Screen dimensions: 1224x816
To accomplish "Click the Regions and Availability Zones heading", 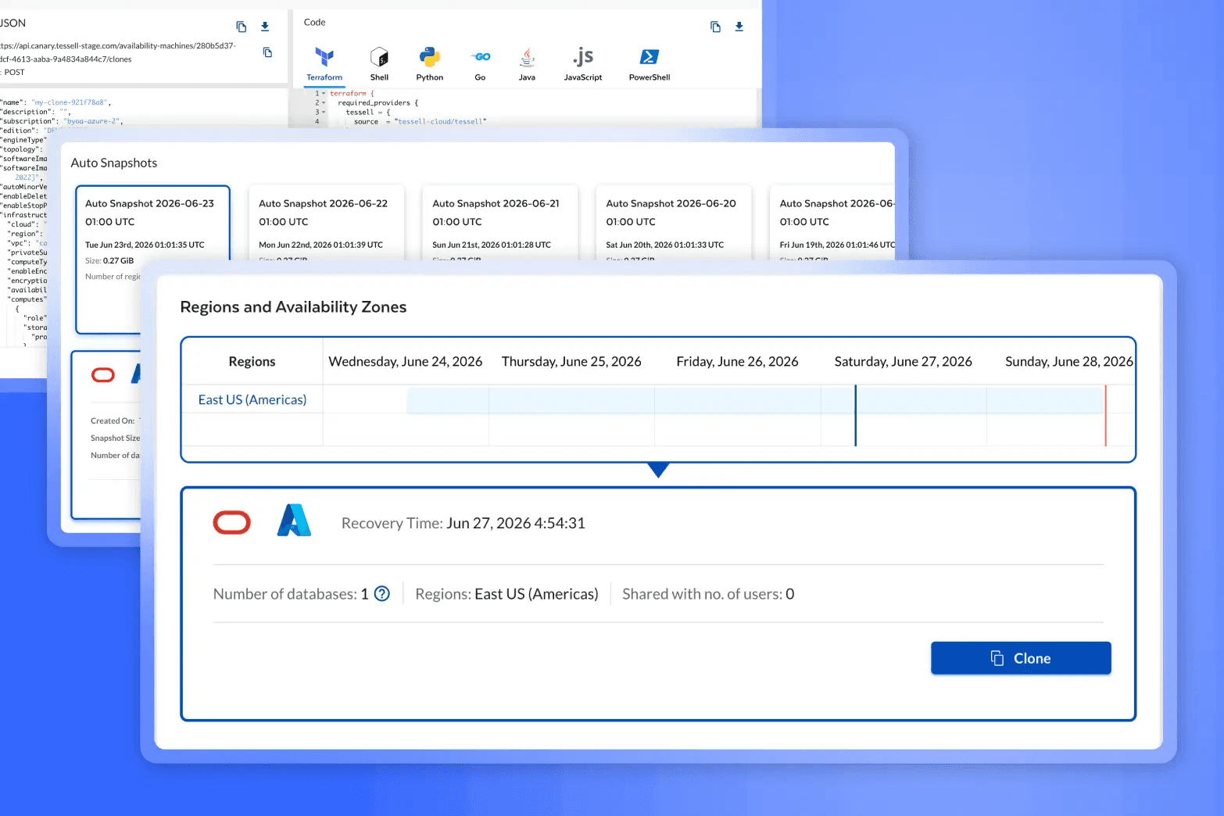I will [x=293, y=307].
